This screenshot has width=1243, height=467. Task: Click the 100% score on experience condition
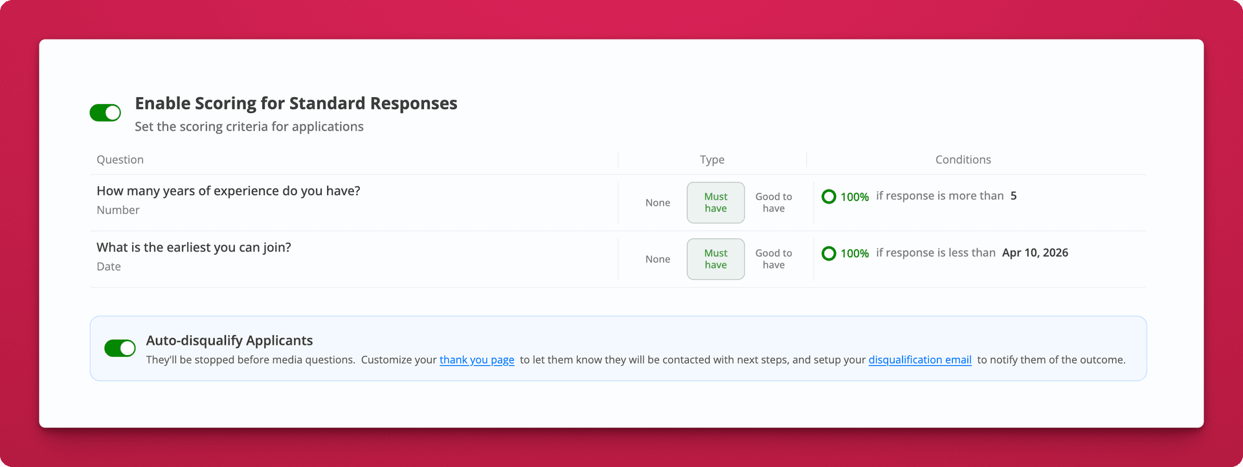(x=855, y=197)
